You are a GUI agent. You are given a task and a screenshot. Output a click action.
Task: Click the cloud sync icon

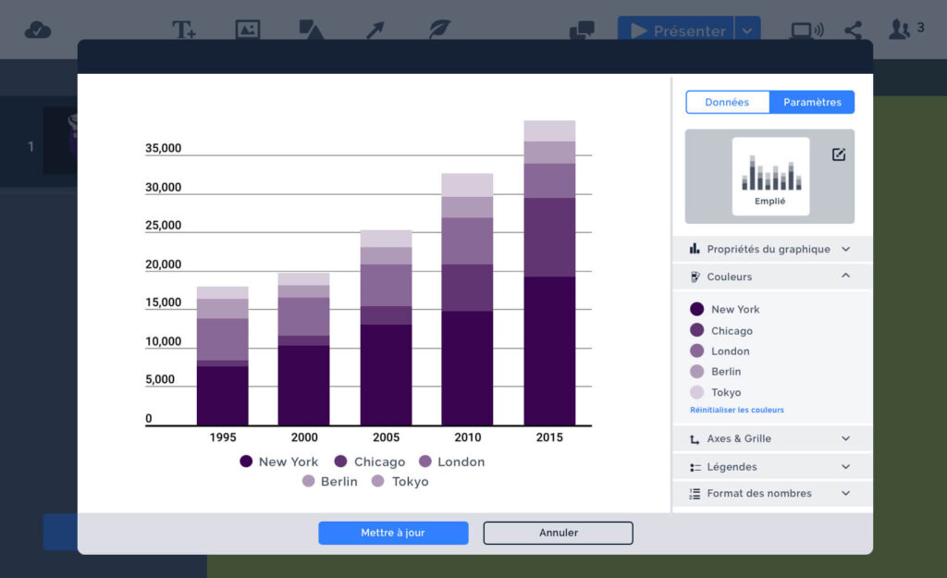click(x=38, y=28)
